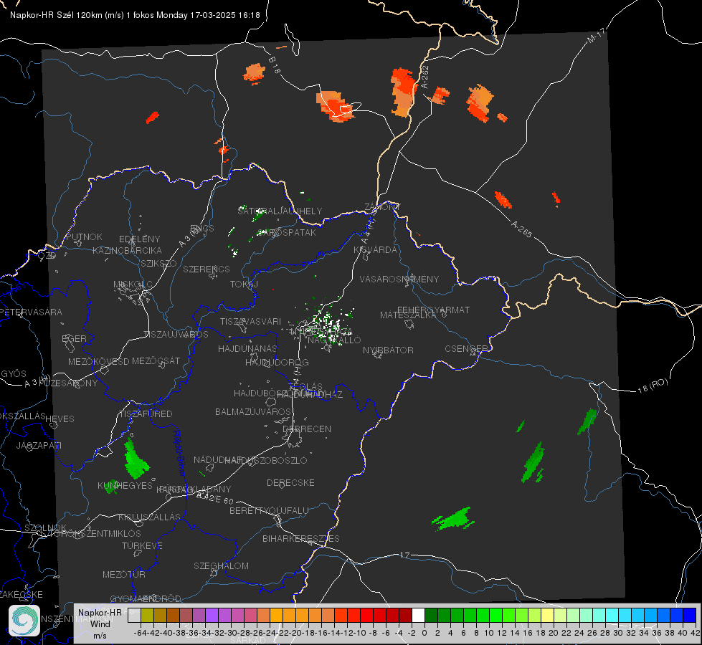Screen dimensions: 702x645
Task: Pick the darkest blue swatch at legend end
Action: click(690, 615)
